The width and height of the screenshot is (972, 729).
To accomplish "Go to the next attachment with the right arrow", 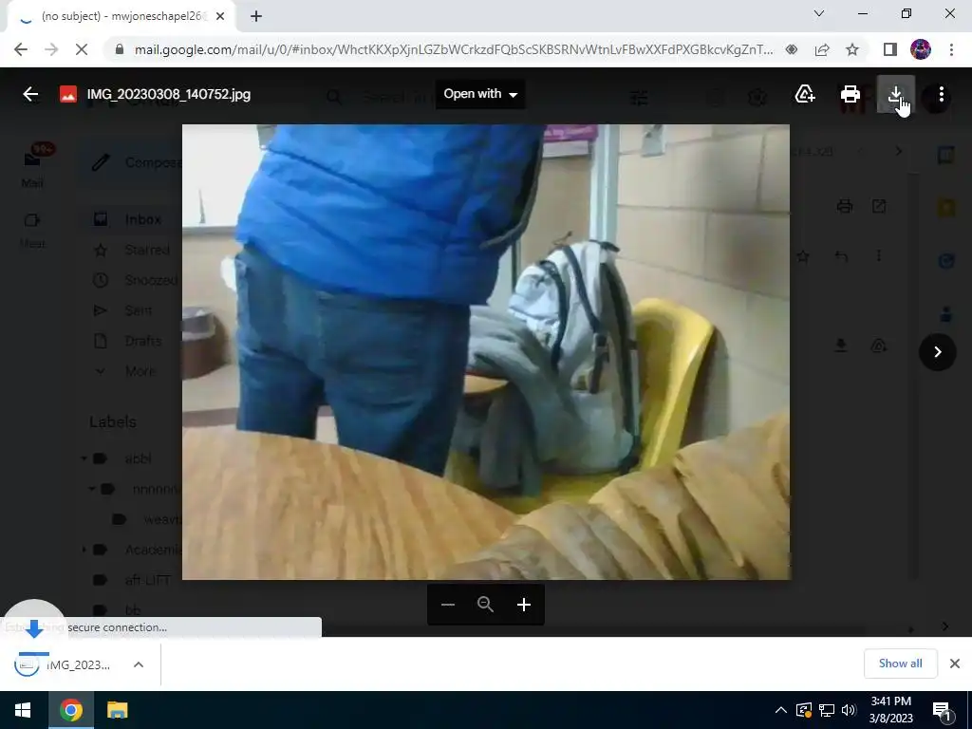I will [x=937, y=351].
